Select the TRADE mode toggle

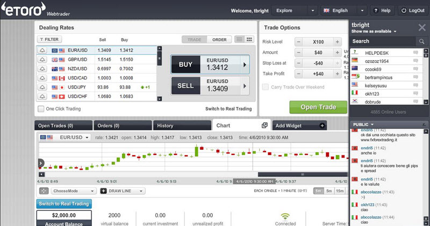click(195, 39)
